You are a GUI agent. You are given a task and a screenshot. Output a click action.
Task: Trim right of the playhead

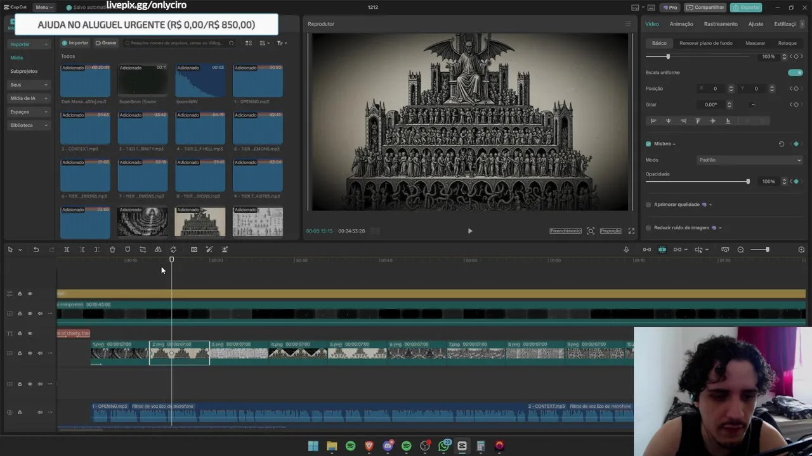(97, 250)
